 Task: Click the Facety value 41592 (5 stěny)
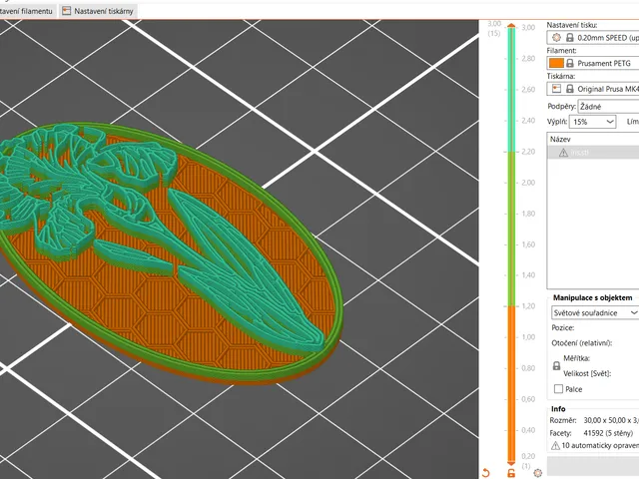click(608, 432)
